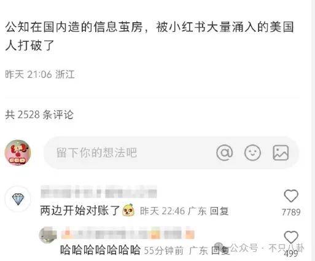Open the reply commenter's small avatar
The image size is (315, 261).
point(48,235)
